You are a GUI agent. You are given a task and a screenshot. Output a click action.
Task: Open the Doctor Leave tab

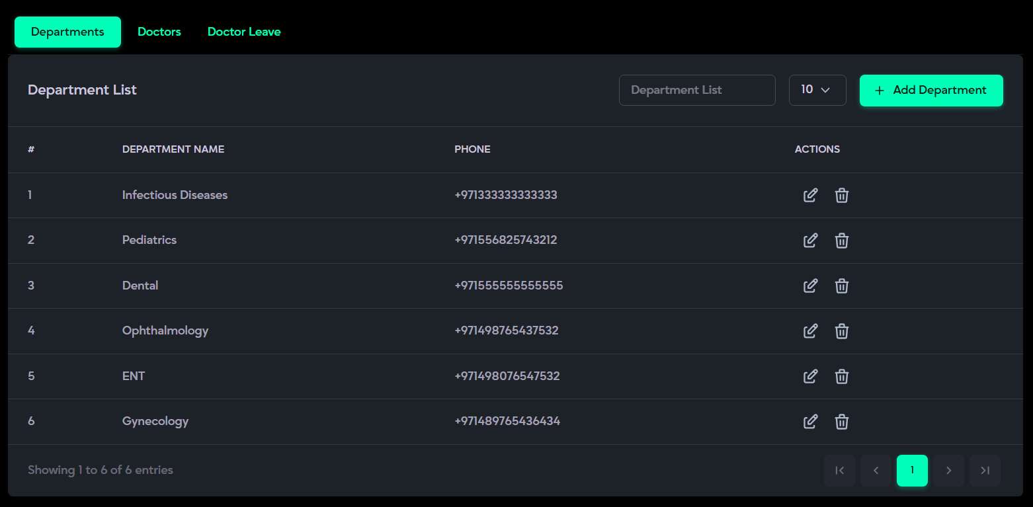coord(244,32)
